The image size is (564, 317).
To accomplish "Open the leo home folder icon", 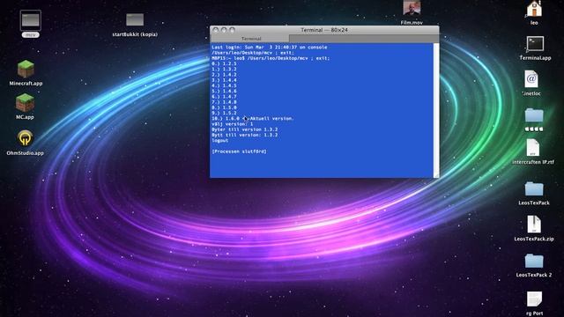I will pos(534,9).
